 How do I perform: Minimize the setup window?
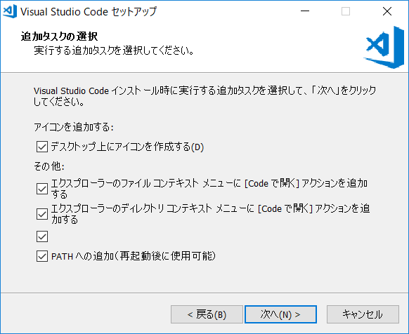click(305, 11)
